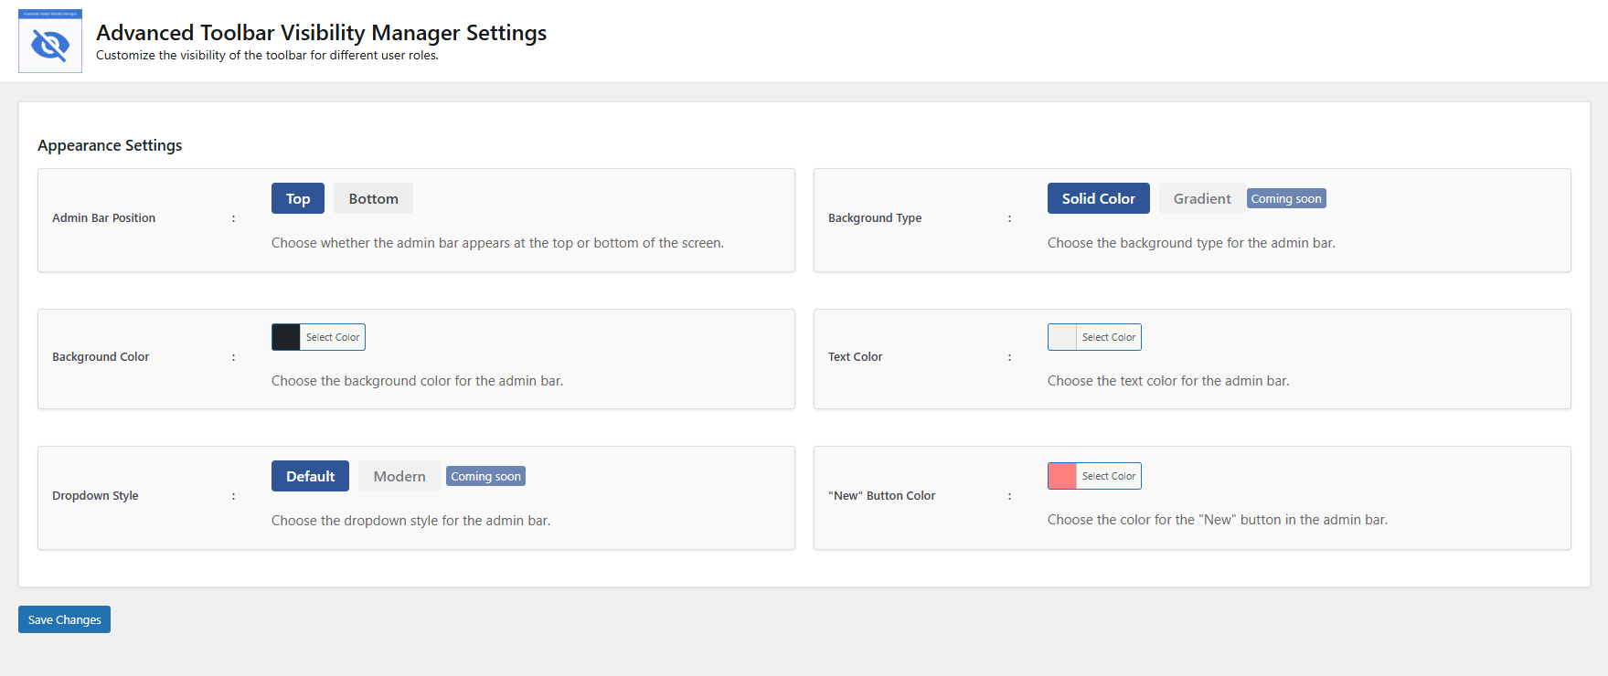Choose Solid Color background type

(x=1098, y=198)
